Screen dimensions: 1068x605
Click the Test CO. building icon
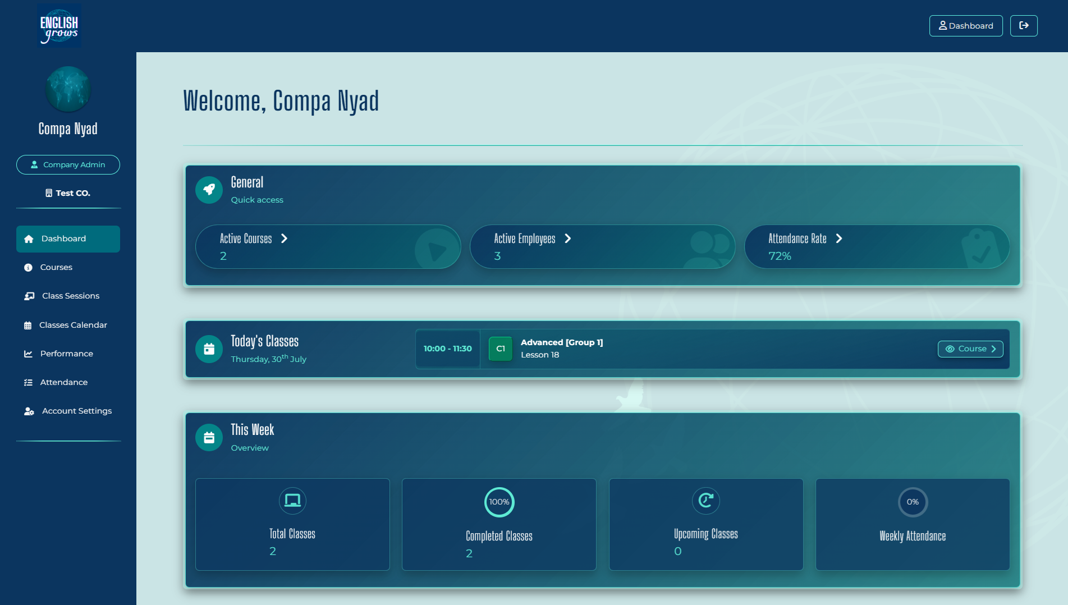click(49, 193)
